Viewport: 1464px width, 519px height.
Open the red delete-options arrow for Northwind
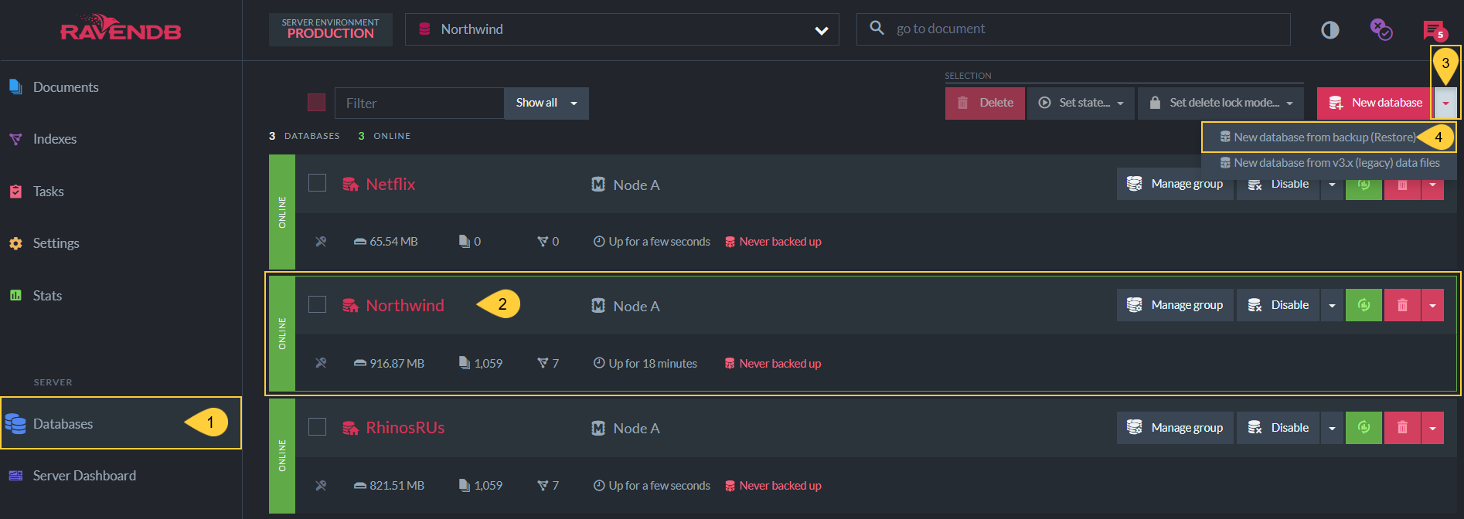(x=1432, y=305)
